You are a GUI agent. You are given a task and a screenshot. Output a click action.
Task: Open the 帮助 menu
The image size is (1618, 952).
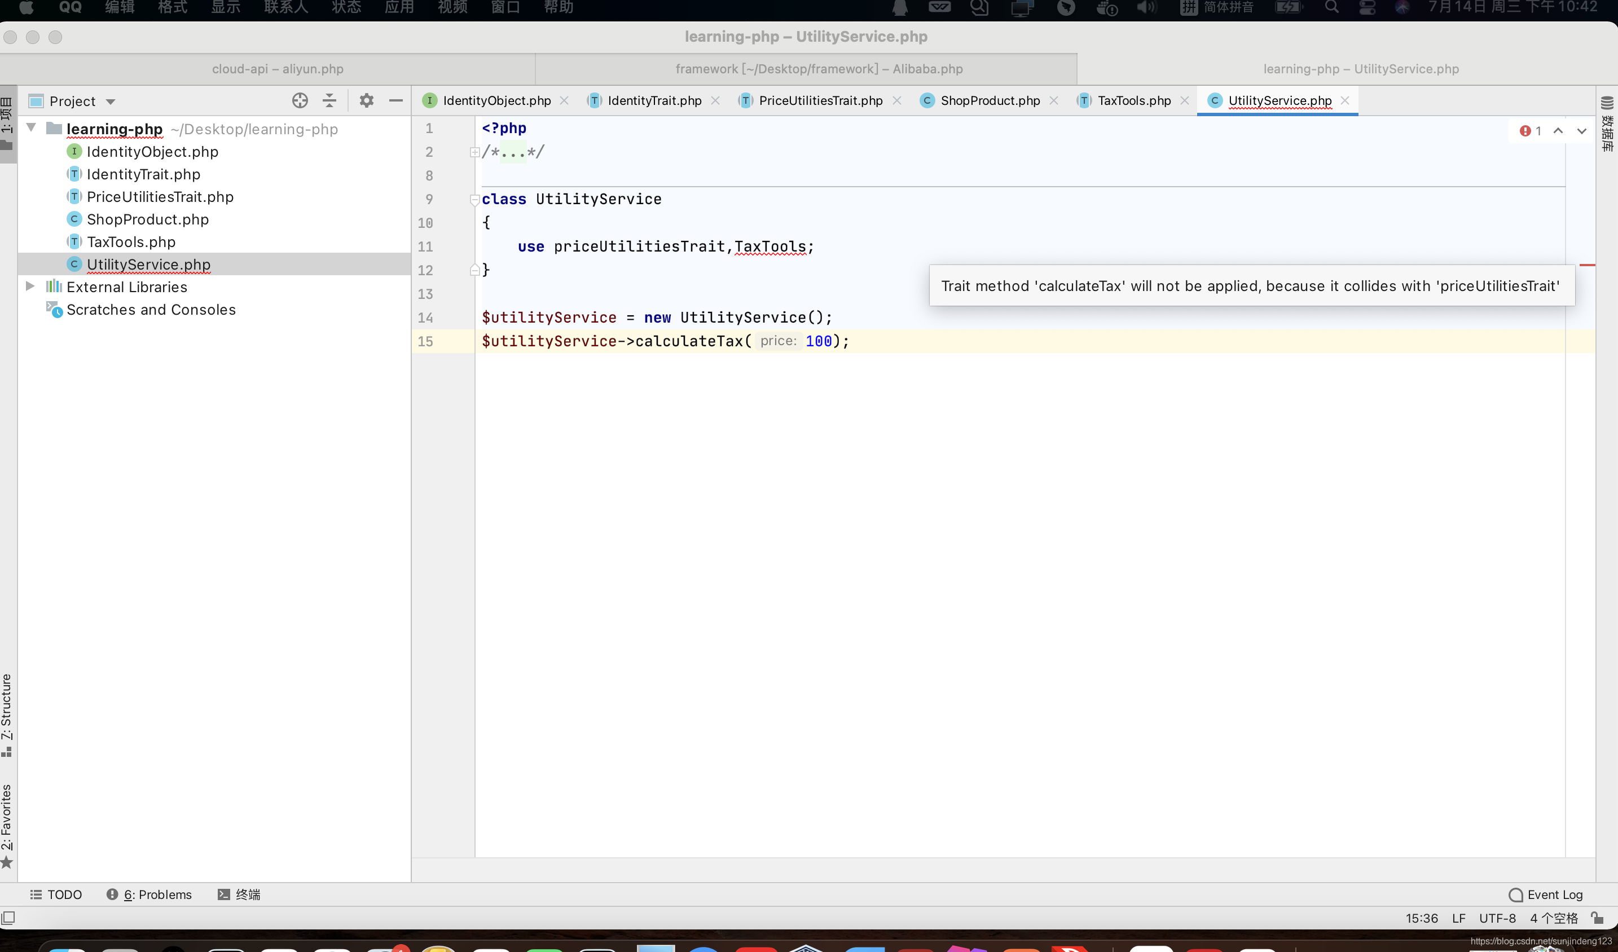coord(559,7)
